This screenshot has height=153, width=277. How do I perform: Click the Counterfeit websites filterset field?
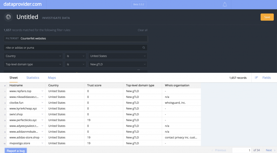point(76,38)
